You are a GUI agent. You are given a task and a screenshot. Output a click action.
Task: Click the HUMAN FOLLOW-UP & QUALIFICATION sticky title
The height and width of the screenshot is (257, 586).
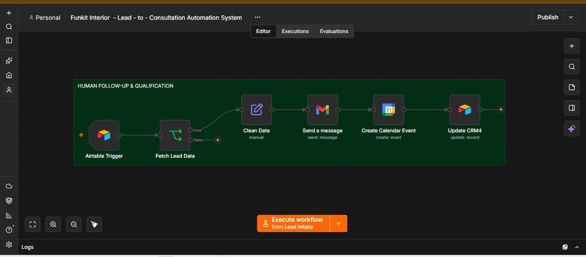[x=126, y=86]
